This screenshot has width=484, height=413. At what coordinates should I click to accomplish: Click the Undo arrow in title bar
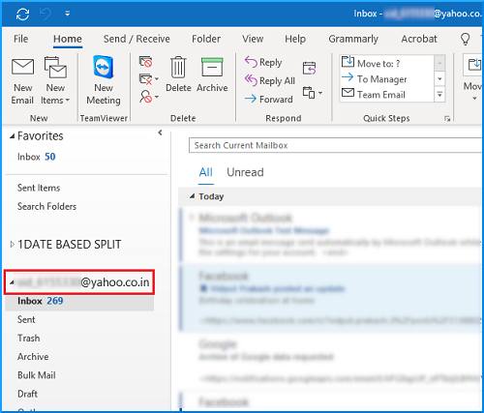point(45,14)
